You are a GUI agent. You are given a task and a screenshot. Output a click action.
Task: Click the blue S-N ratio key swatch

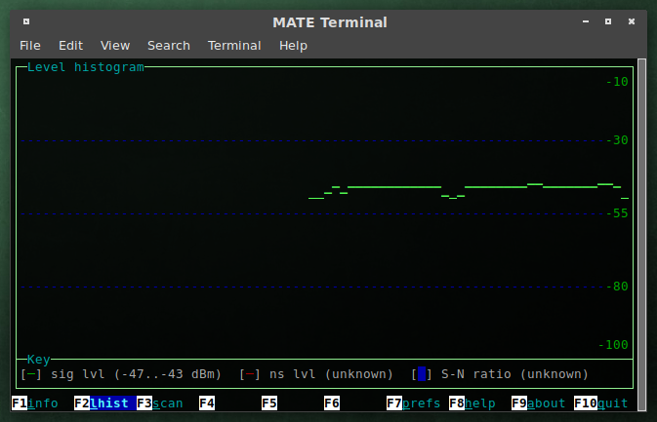point(422,374)
